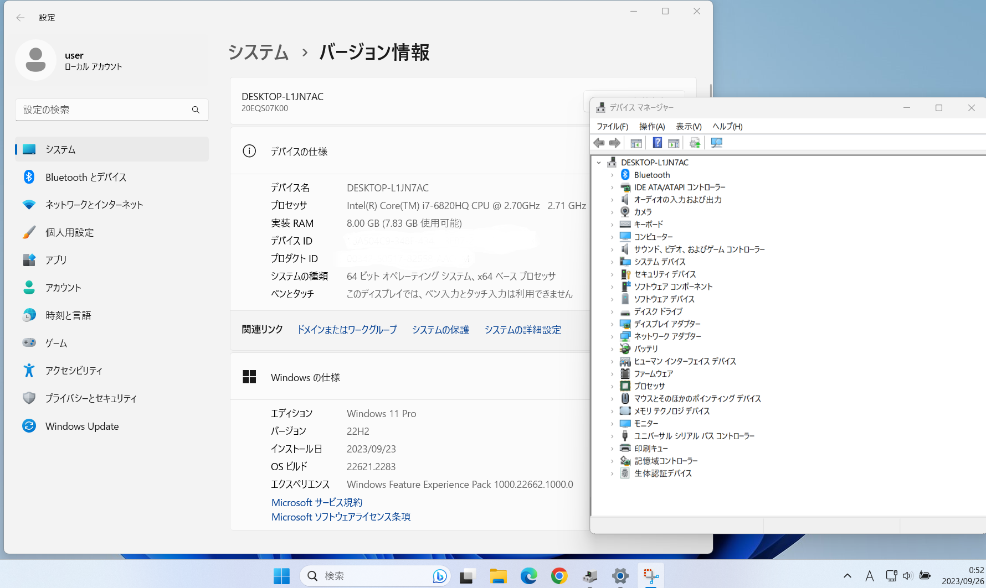Select ソフトウェア コンポーネント label in device tree
986x588 pixels.
point(674,287)
